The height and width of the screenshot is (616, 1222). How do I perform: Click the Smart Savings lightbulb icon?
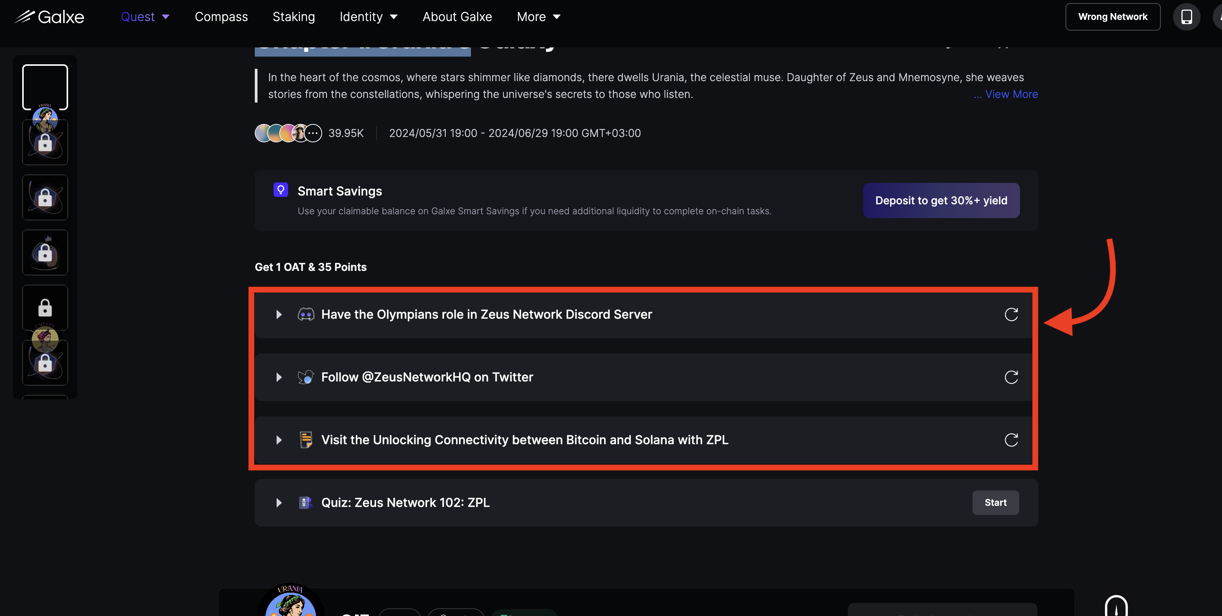(280, 190)
